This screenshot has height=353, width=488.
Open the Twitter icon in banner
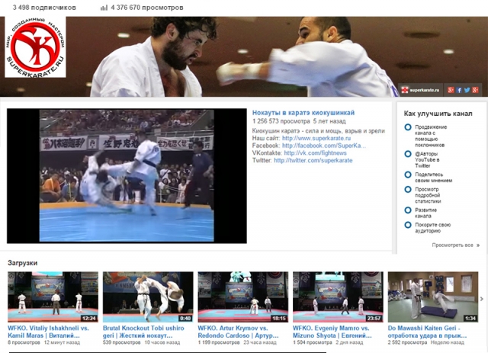(467, 90)
